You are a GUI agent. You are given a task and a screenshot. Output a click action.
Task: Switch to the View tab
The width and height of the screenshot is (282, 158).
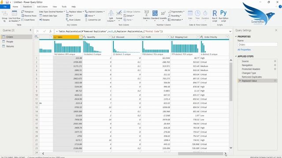point(55,7)
